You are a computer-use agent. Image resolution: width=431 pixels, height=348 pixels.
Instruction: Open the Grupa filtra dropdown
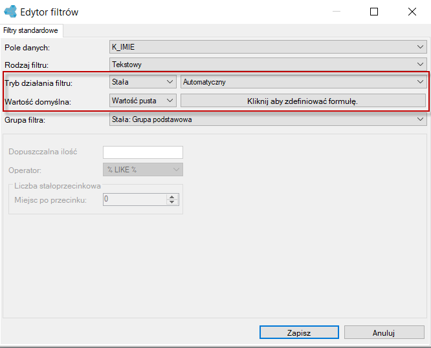point(268,119)
